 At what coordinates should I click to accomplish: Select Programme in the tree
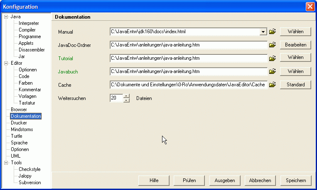coord(30,37)
